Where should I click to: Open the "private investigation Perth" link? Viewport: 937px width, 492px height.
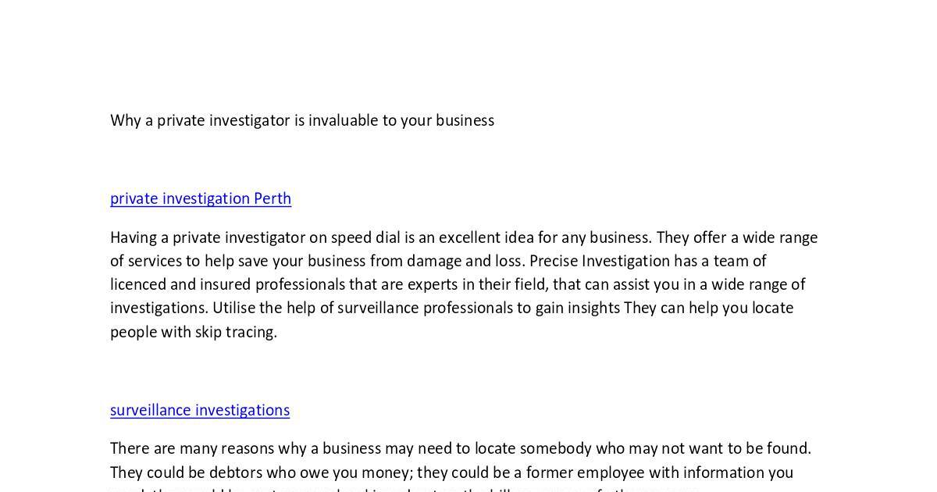(200, 198)
